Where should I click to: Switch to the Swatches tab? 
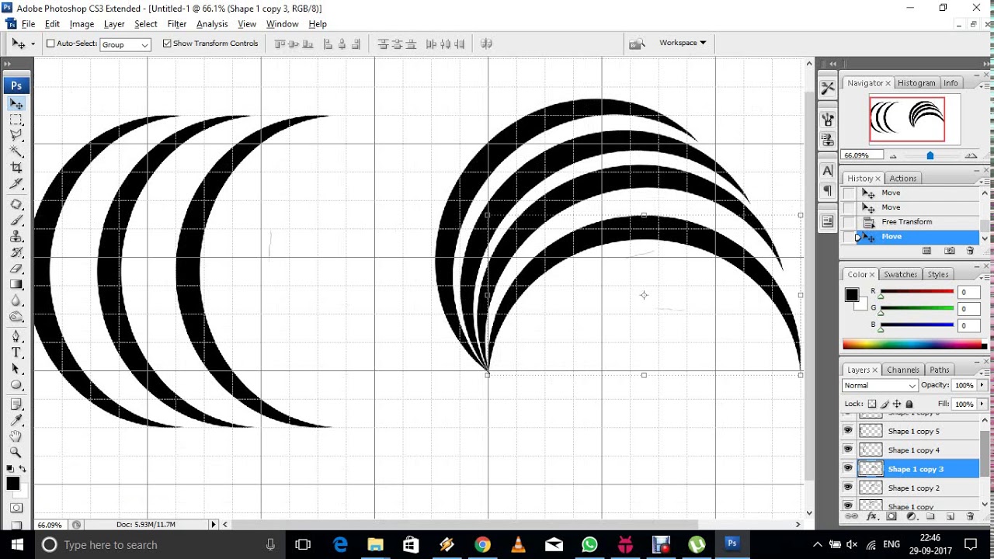click(900, 274)
